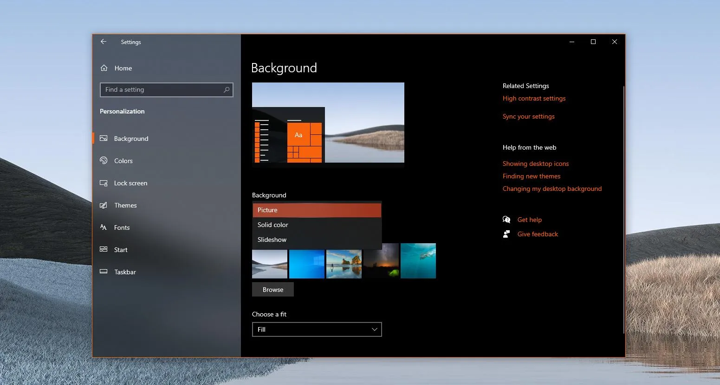Open the Colors section label
The image size is (720, 385).
[x=123, y=161]
